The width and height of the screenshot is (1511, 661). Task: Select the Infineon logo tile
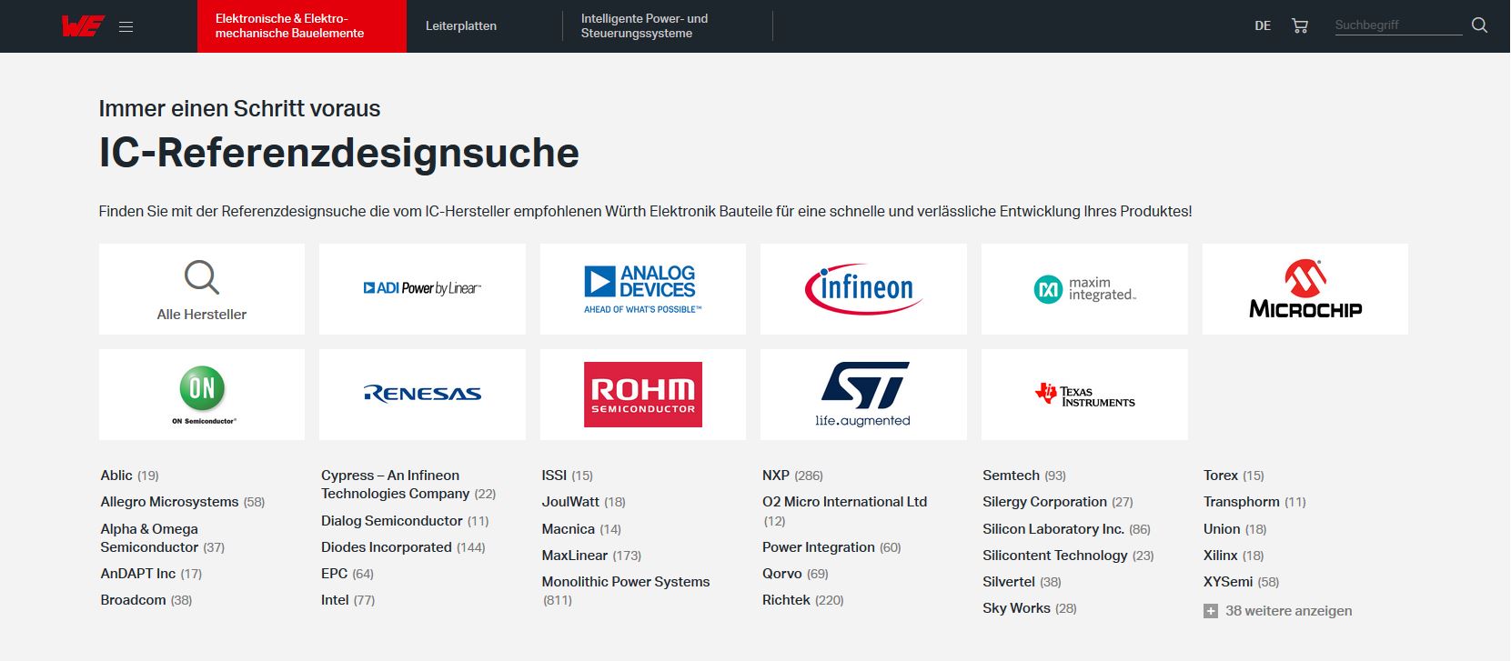coord(863,289)
